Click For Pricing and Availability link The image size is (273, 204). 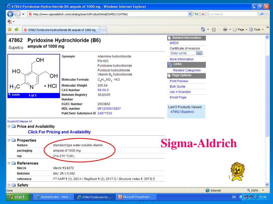59,132
